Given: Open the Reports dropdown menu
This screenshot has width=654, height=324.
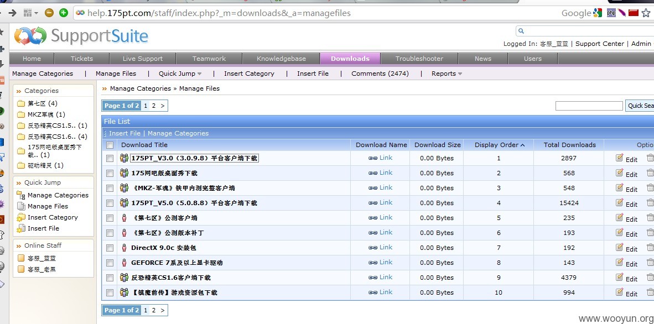Looking at the screenshot, I should tap(447, 74).
